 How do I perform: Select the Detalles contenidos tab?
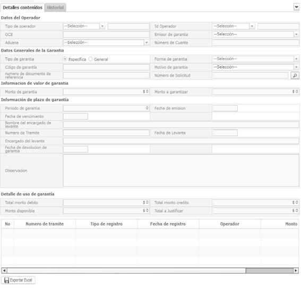click(22, 7)
